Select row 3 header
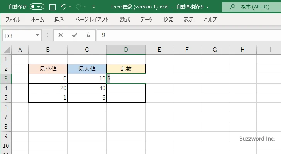The height and width of the screenshot is (154, 281). click(x=6, y=79)
